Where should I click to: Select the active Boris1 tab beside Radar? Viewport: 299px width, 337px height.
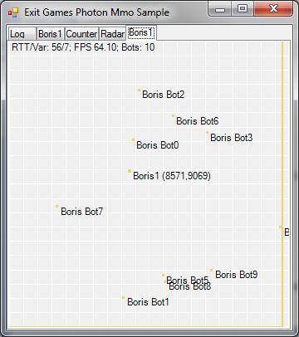(141, 32)
